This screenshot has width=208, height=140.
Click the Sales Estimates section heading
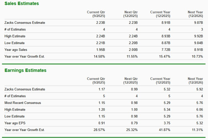[x=21, y=4]
